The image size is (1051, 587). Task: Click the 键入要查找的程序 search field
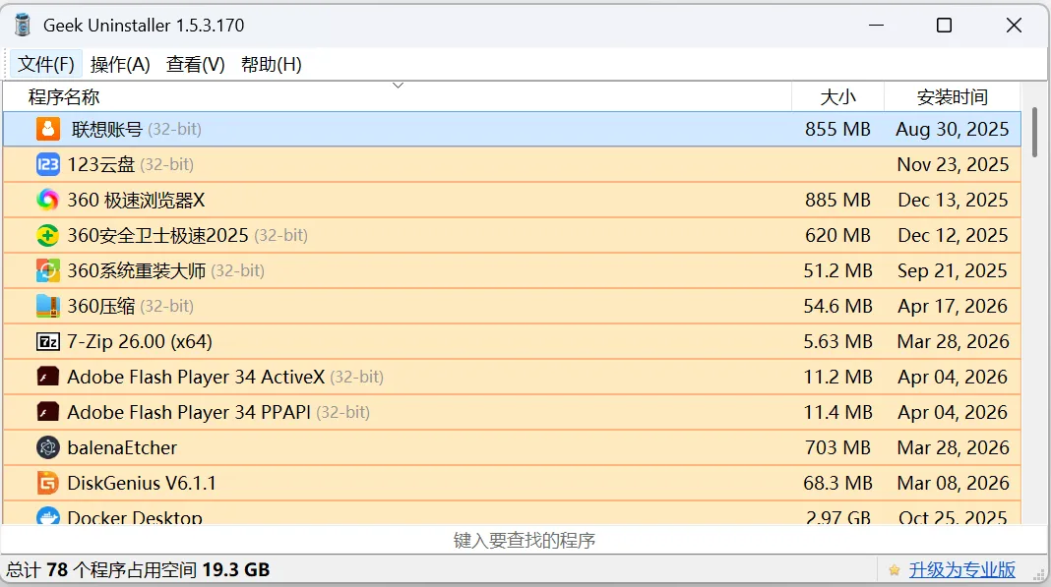coord(525,540)
